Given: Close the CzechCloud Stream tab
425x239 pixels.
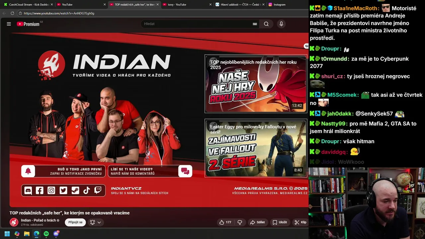Looking at the screenshot, I should (x=52, y=5).
